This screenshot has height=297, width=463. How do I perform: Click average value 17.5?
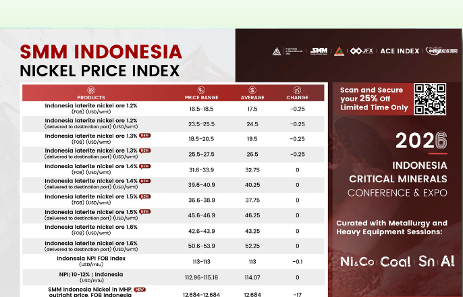252,109
